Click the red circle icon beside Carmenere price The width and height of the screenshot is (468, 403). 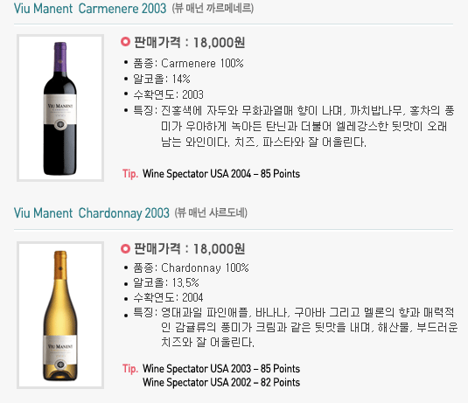[x=125, y=41]
